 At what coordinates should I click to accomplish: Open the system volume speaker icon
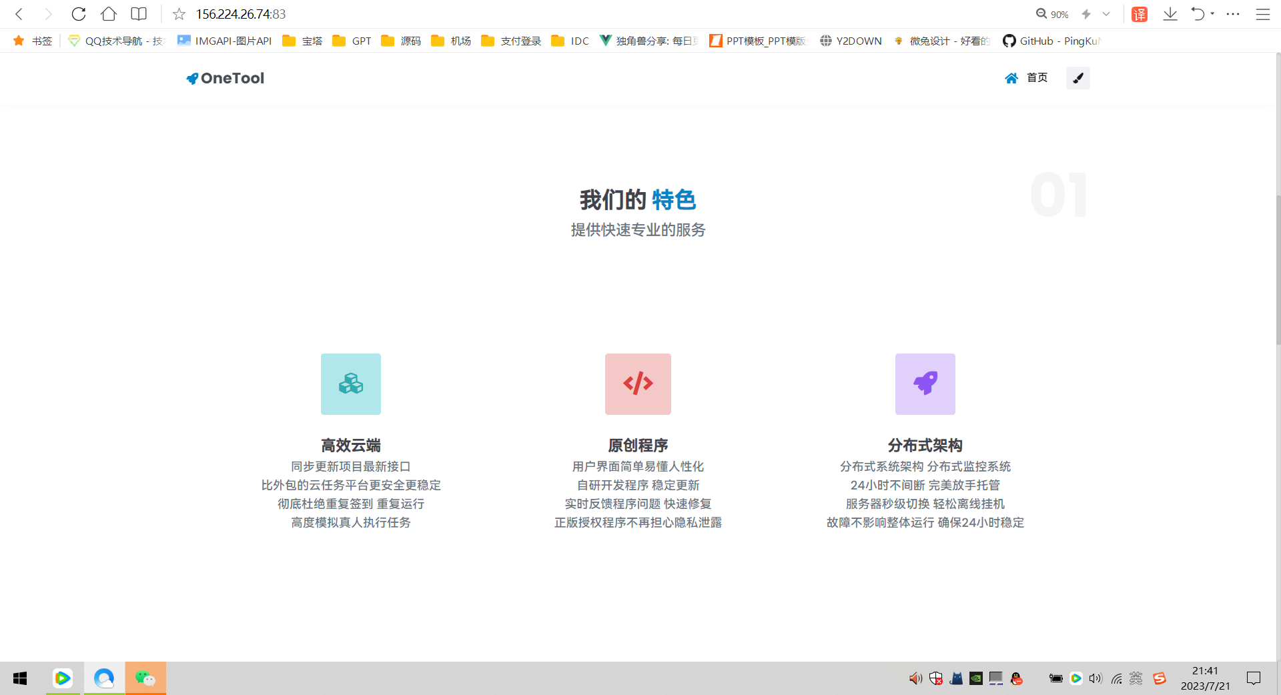click(1096, 678)
